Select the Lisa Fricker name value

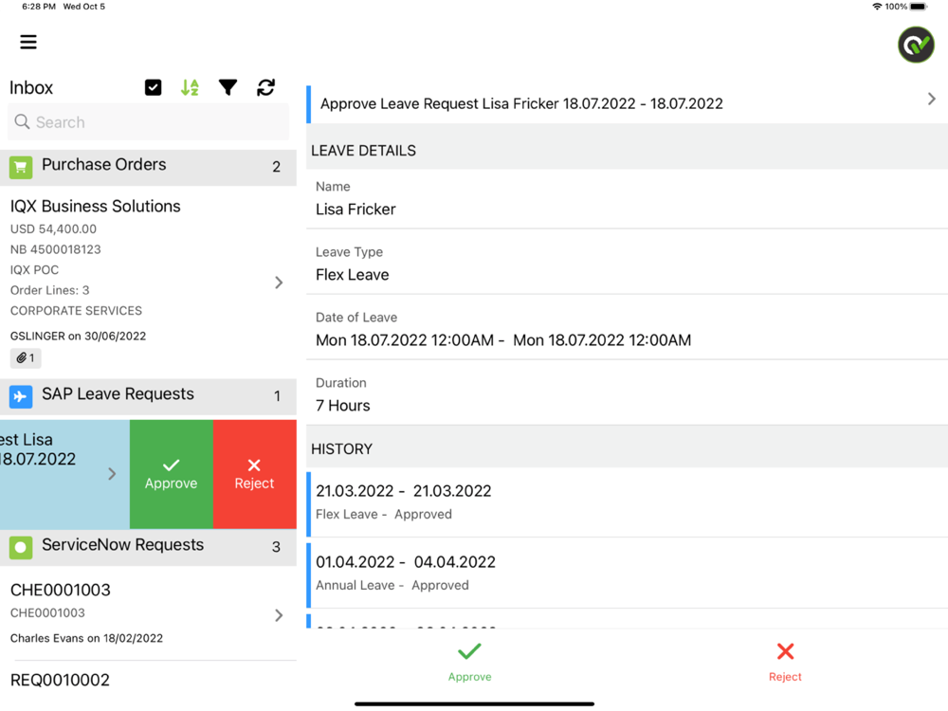click(x=355, y=210)
